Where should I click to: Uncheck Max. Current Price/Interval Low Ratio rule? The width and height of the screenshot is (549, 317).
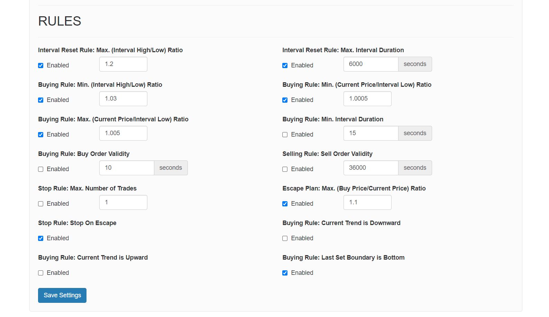coord(41,134)
